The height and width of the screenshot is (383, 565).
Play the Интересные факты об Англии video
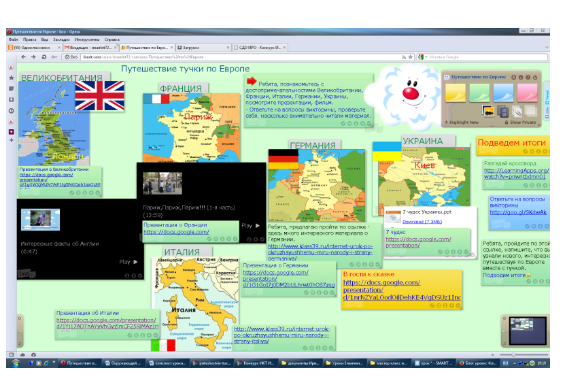tap(129, 262)
